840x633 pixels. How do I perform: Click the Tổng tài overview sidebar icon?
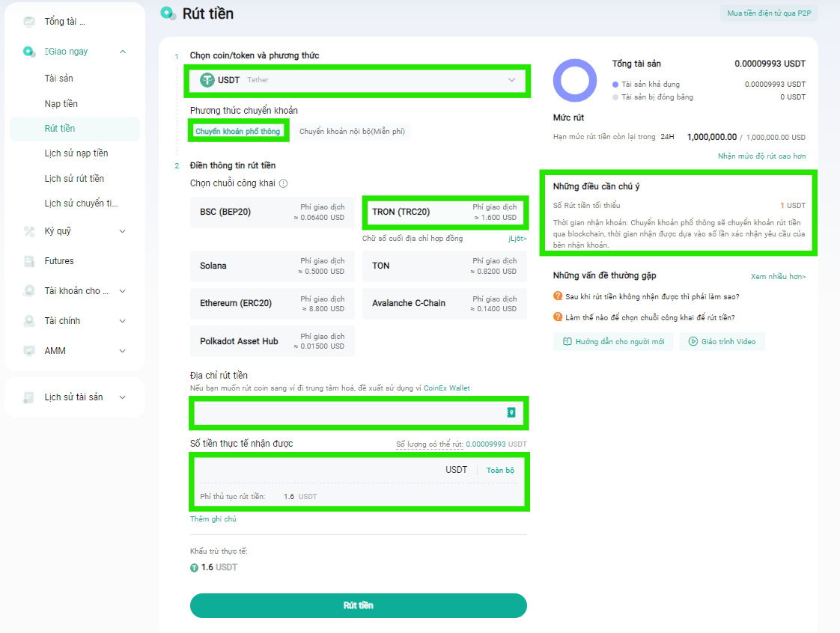tap(29, 22)
